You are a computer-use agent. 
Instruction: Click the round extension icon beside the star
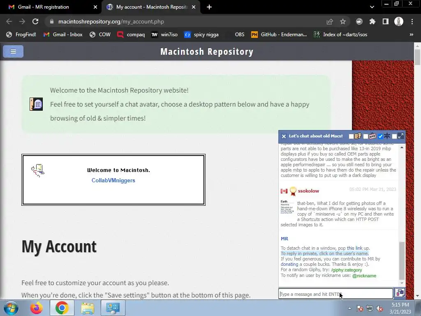359,21
